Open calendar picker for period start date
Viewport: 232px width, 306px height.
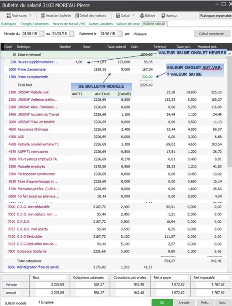(x=42, y=34)
